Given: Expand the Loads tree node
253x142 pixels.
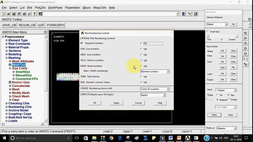Looking at the screenshot, I should click(x=6, y=121).
